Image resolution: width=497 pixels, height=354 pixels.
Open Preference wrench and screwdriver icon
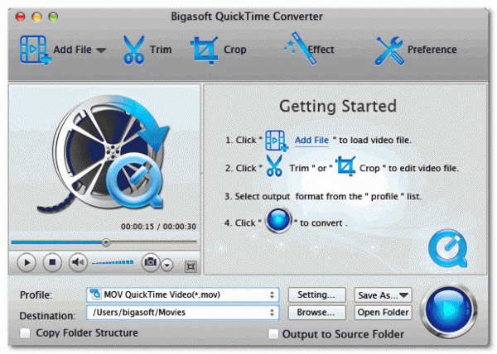coord(389,50)
